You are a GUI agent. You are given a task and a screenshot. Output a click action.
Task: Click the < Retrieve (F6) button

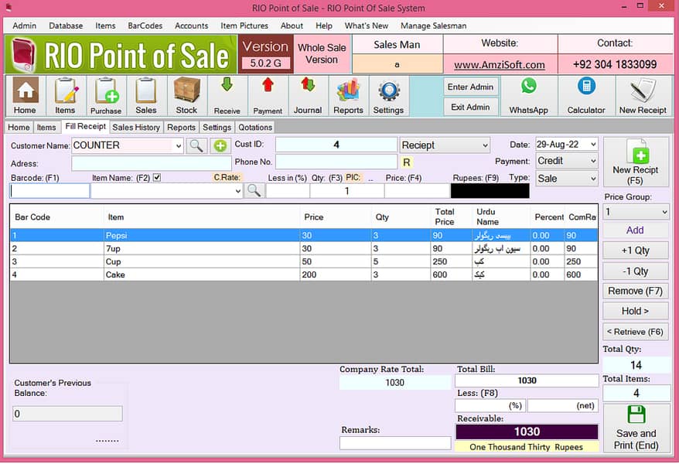[635, 332]
